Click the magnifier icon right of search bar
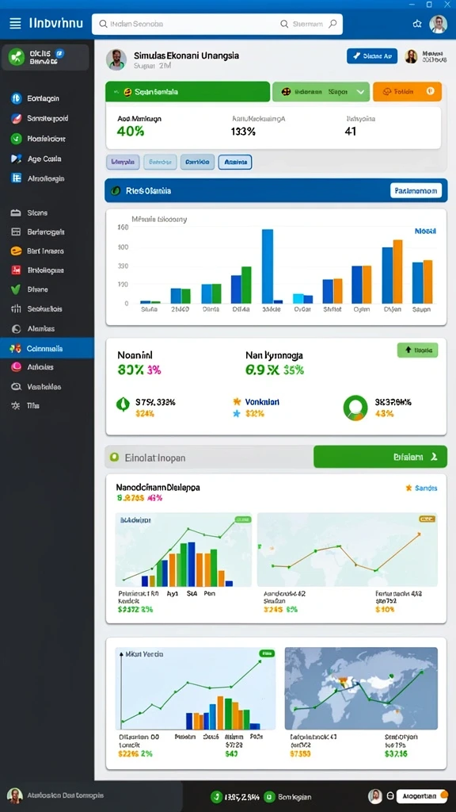The image size is (456, 812). [x=332, y=23]
